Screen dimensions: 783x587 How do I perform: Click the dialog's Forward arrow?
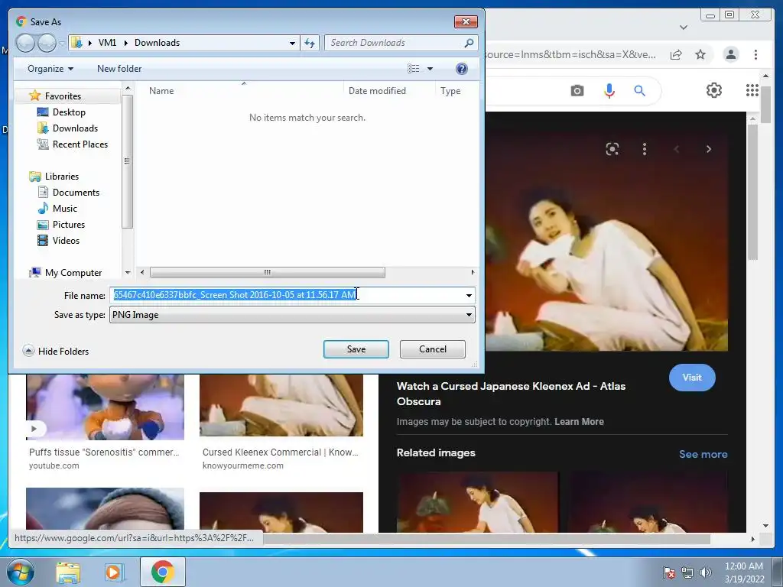(x=47, y=43)
